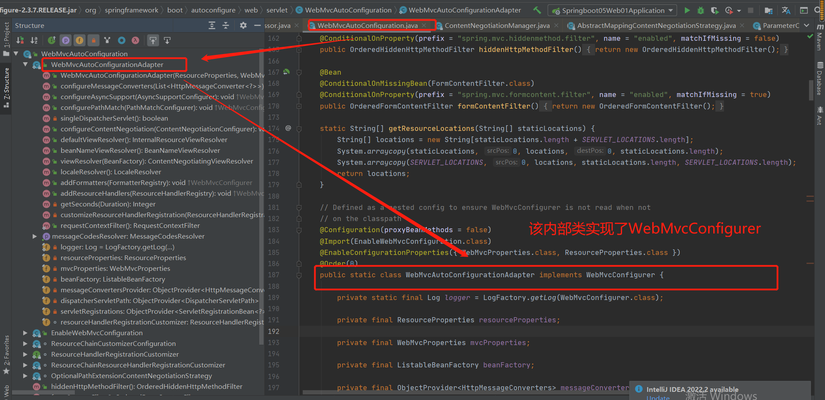The width and height of the screenshot is (825, 400).
Task: Open Project Structure folder icon in toolbar
Action: (x=769, y=10)
